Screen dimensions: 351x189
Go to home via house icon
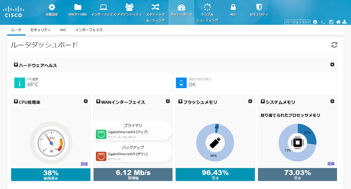(x=338, y=22)
